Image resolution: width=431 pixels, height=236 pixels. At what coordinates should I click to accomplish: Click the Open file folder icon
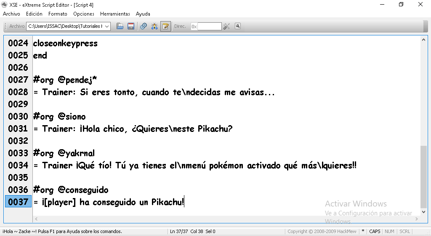tap(120, 26)
